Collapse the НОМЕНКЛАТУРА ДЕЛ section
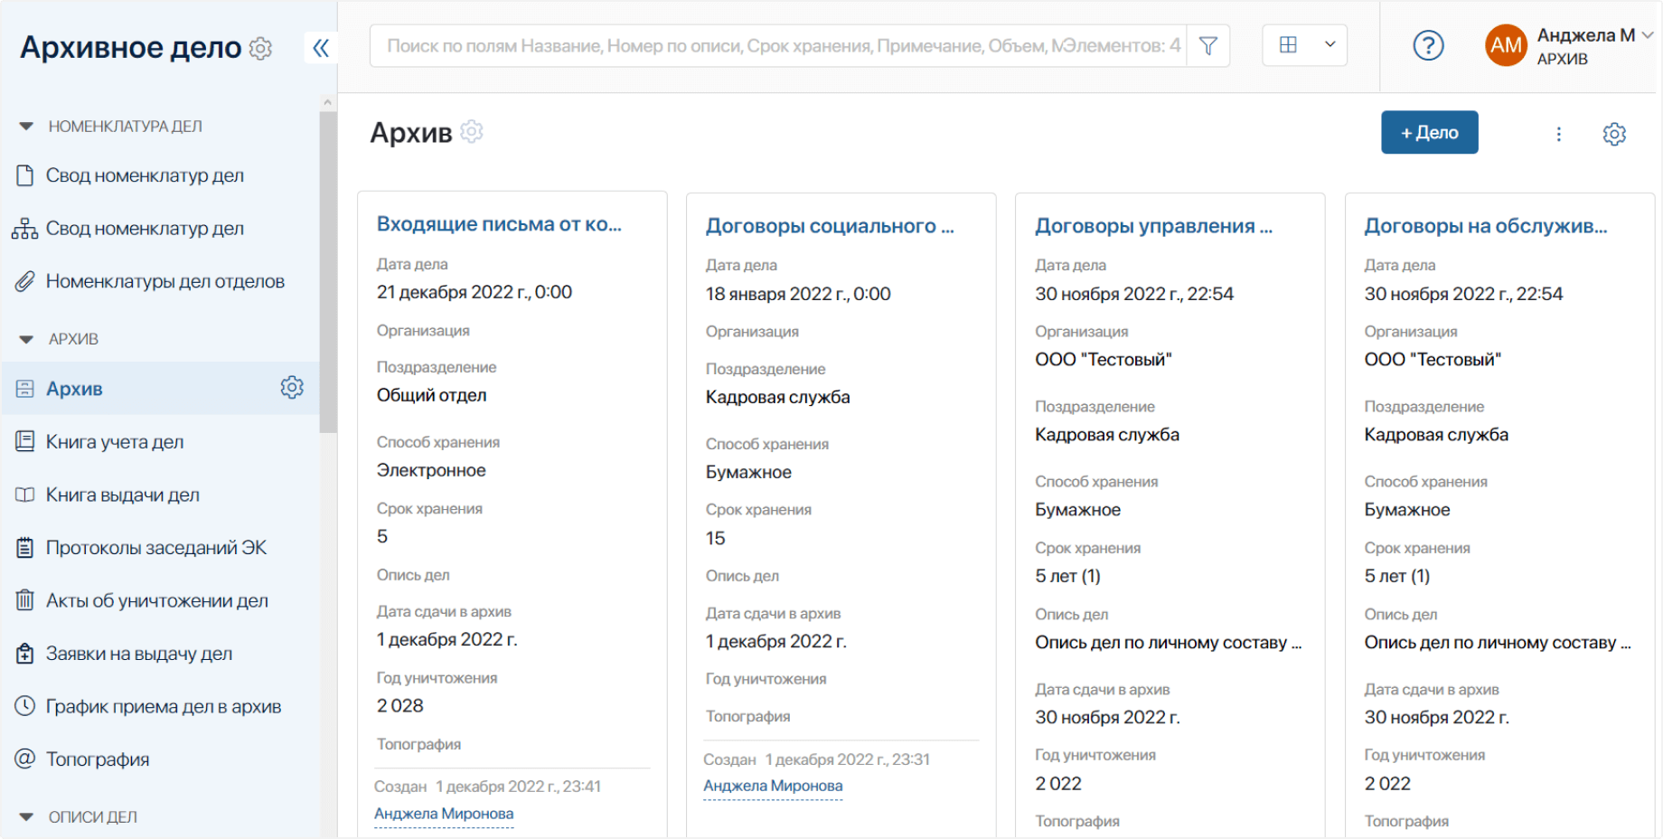Image resolution: width=1663 pixels, height=839 pixels. click(26, 127)
